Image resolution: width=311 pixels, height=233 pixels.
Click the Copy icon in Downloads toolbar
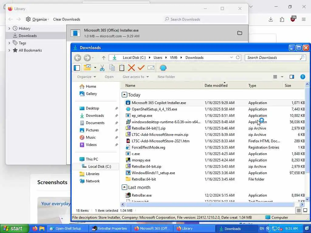tap(112, 68)
